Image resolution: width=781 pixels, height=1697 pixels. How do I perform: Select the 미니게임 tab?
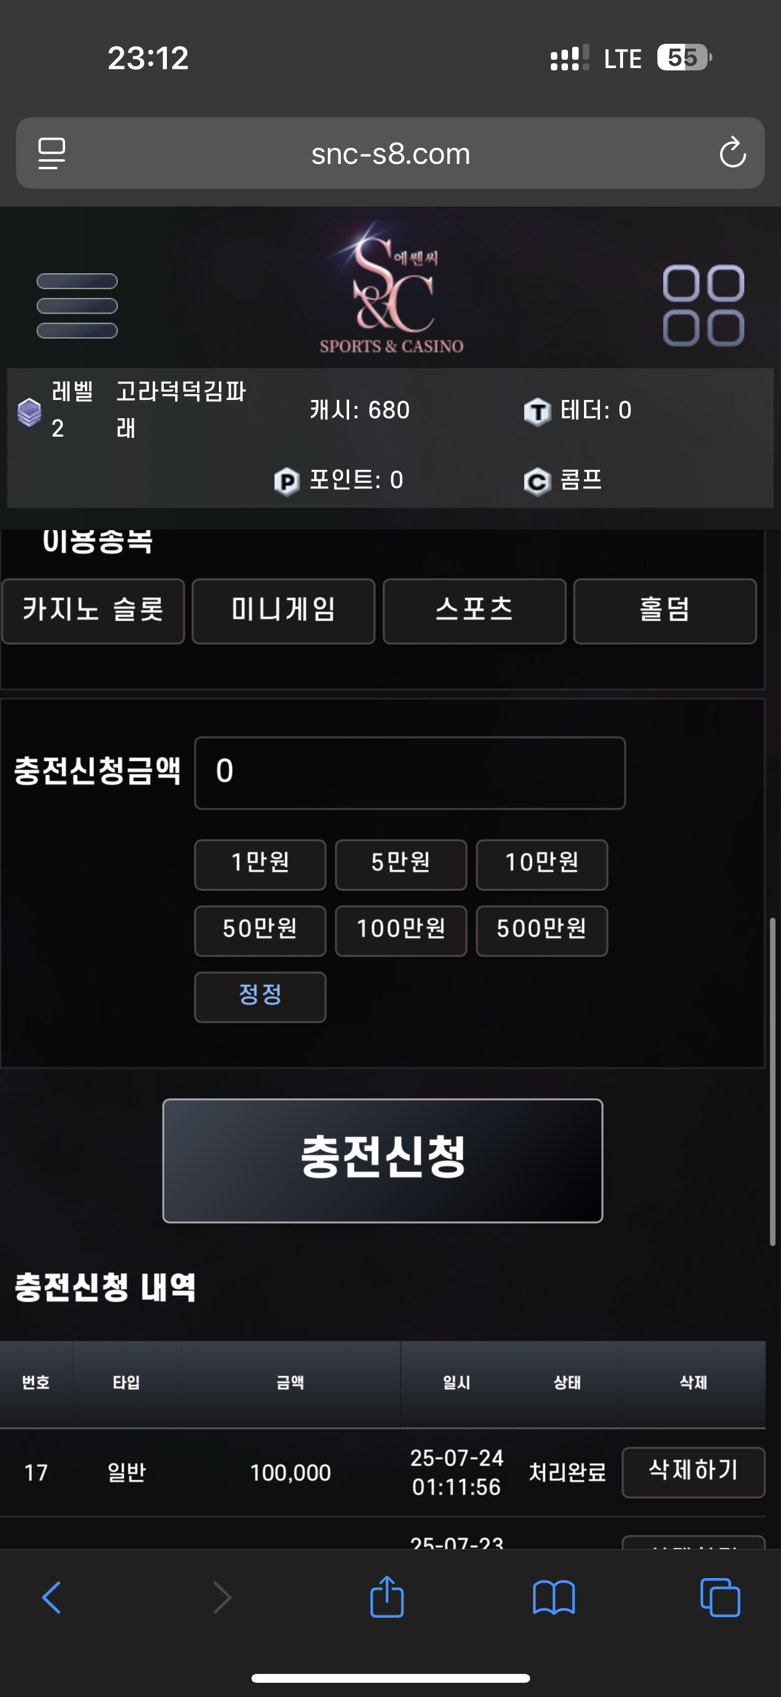click(x=283, y=611)
